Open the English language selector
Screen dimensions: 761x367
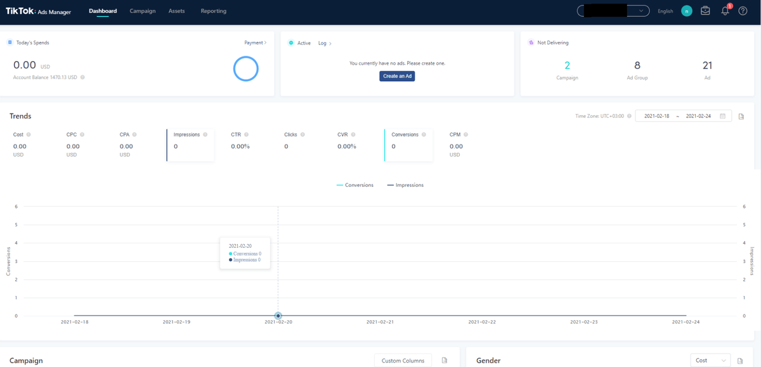click(x=665, y=11)
